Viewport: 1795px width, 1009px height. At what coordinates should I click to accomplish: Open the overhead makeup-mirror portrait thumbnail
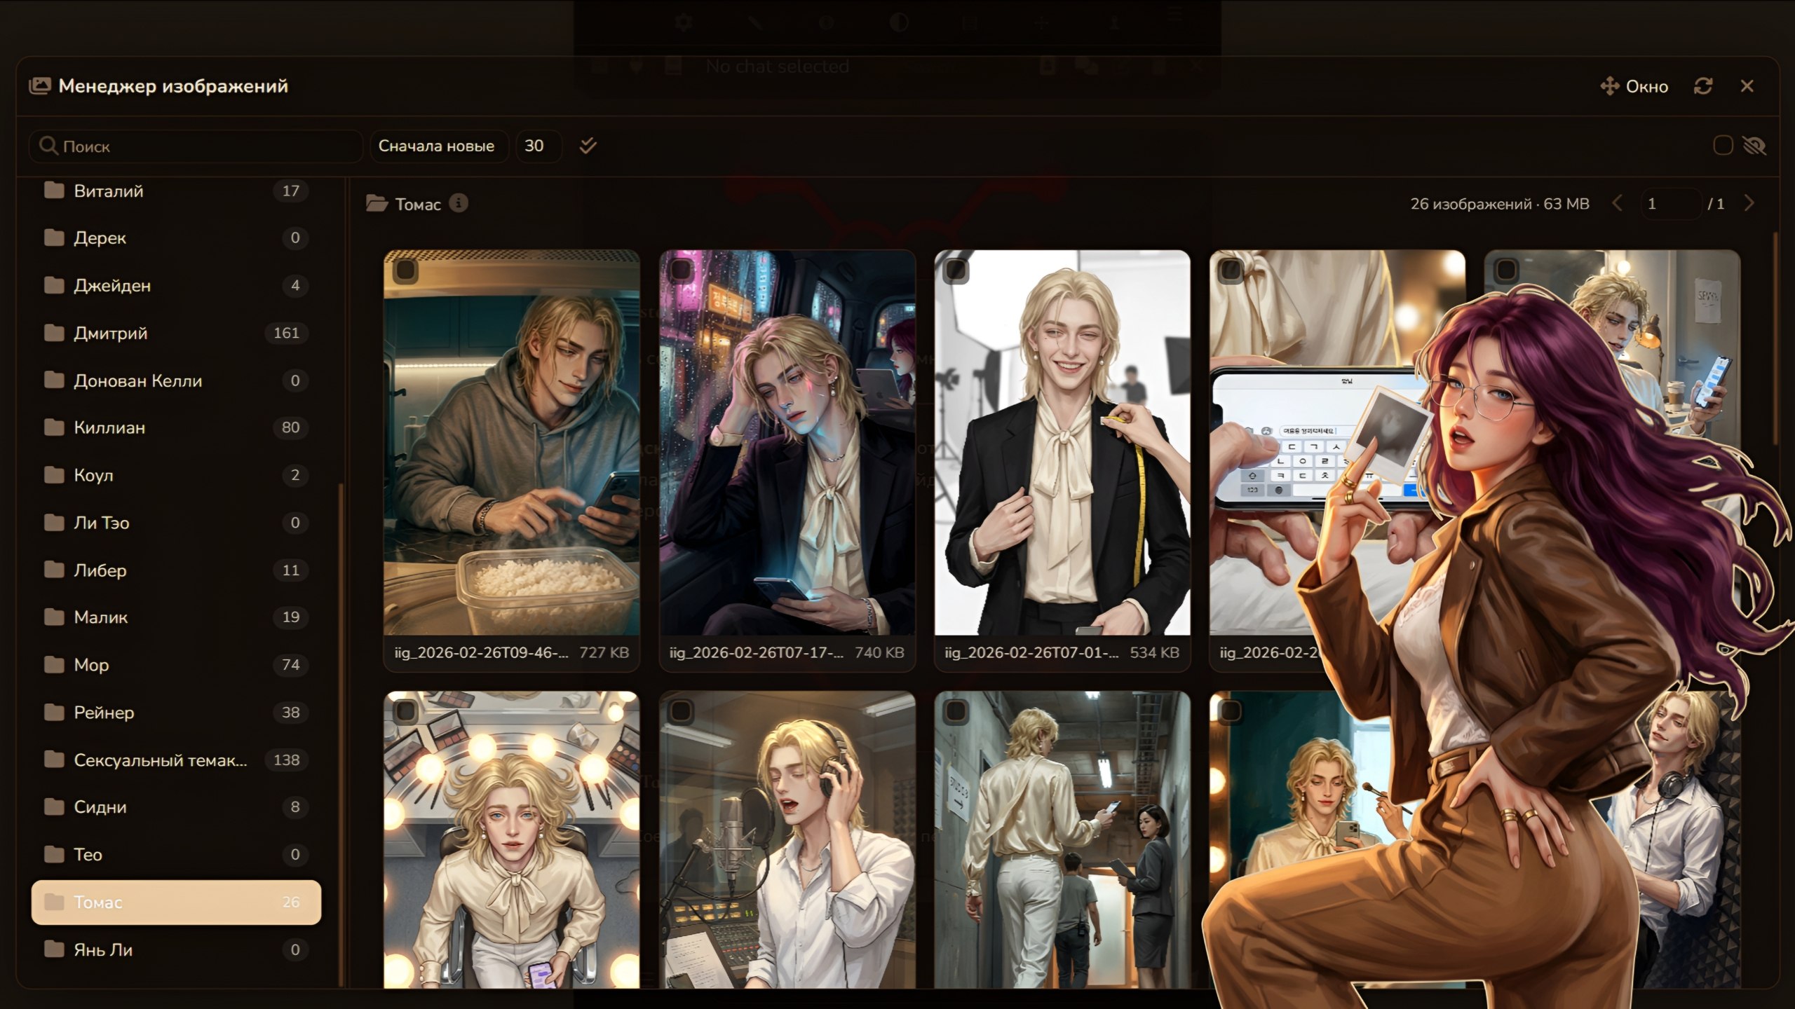pos(512,840)
